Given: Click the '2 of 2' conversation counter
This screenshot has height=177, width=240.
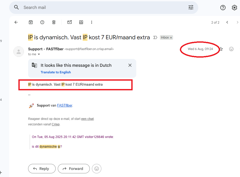Looking at the screenshot, I should point(215,23).
